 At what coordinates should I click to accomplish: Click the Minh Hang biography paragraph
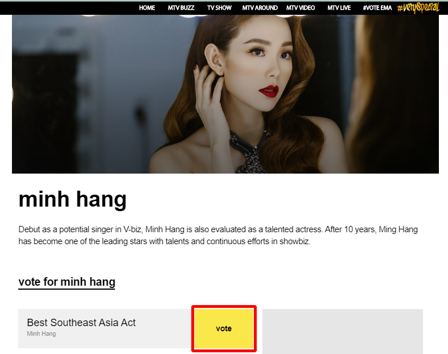pos(218,235)
